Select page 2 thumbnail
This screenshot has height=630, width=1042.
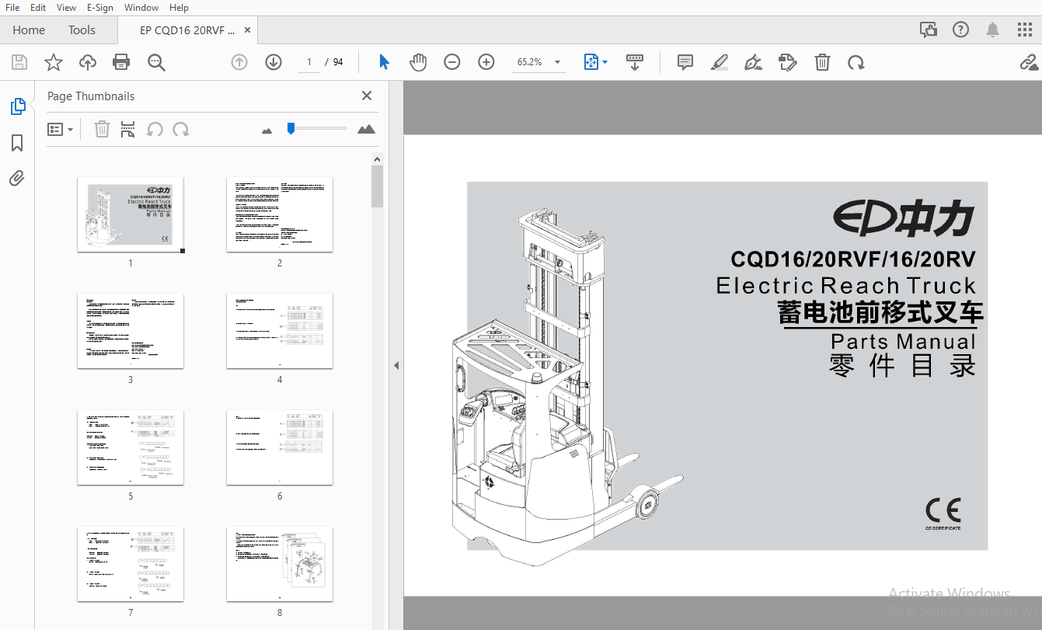(280, 214)
